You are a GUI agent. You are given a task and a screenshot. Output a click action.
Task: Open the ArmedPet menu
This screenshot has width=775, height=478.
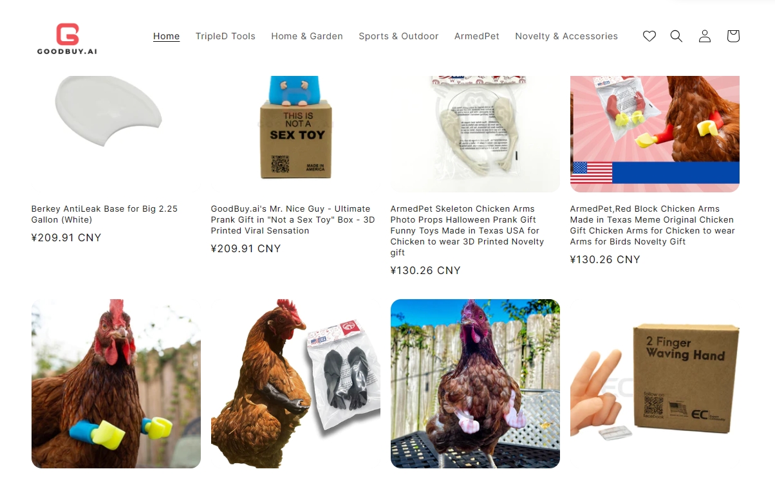coord(477,36)
